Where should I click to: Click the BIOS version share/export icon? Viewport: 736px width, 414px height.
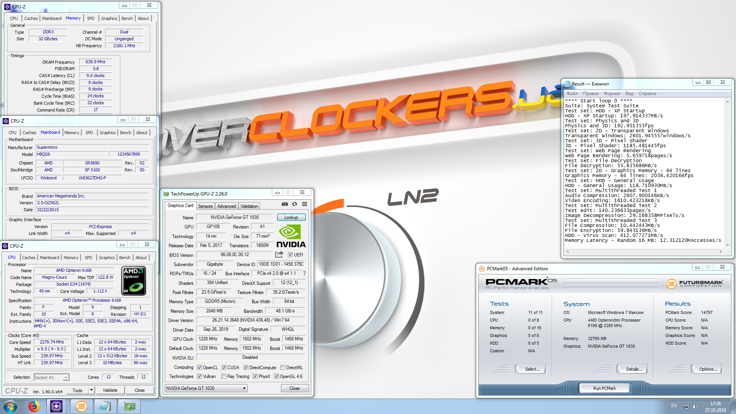tap(279, 255)
